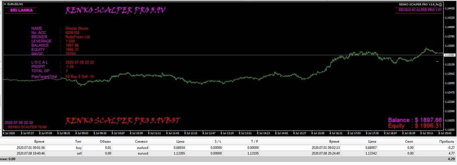Click the MAGIC number 70709
The height and width of the screenshot is (165, 457).
click(70, 54)
